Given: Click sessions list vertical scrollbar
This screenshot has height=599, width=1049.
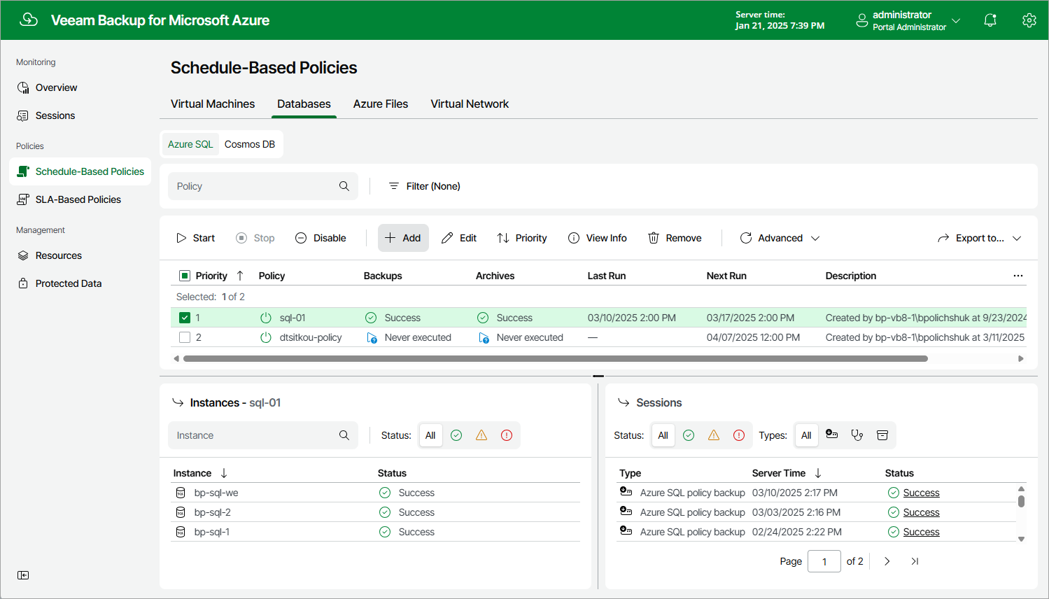Looking at the screenshot, I should [x=1021, y=501].
